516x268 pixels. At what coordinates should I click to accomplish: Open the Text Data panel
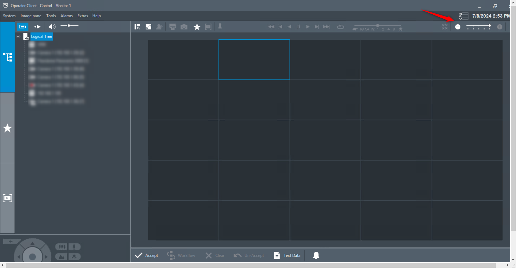(x=287, y=255)
